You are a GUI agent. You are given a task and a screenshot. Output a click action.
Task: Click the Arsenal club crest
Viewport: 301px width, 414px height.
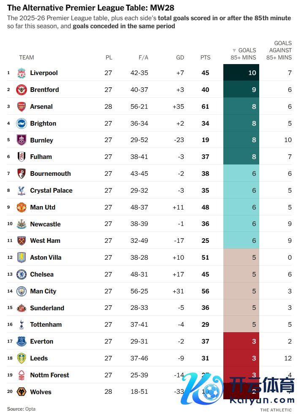21,107
